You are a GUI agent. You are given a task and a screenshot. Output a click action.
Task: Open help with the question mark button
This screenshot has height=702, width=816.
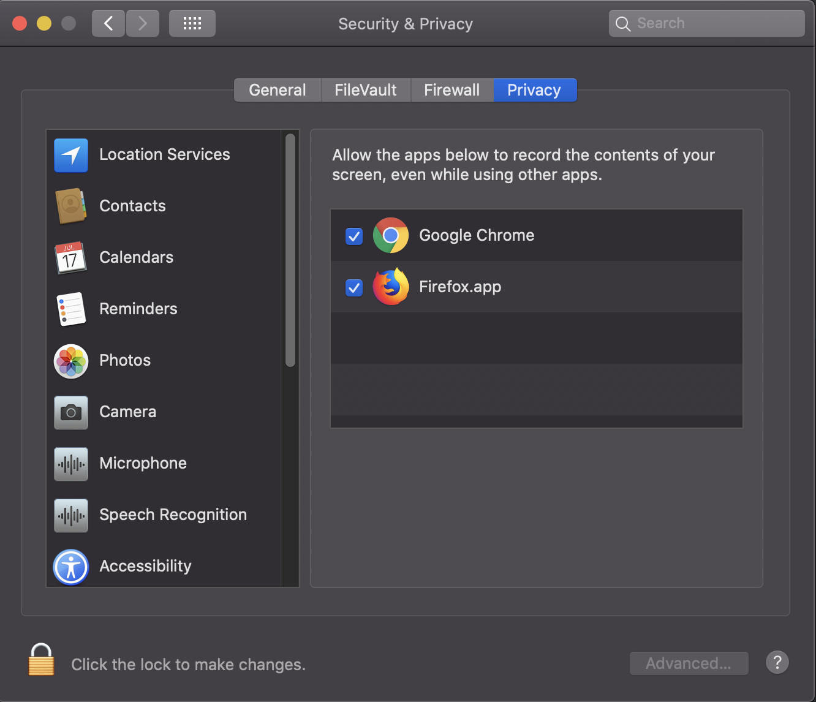tap(777, 662)
